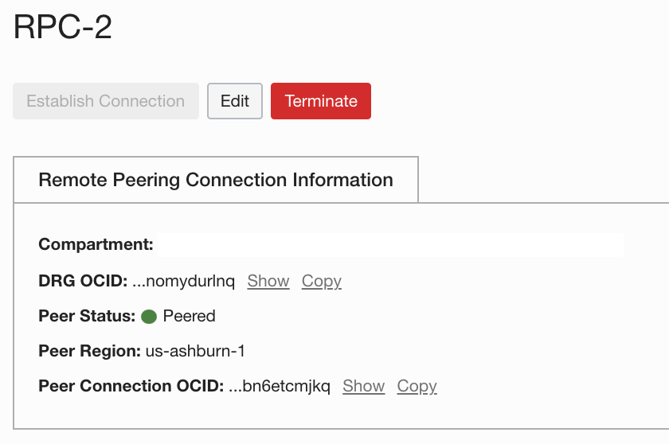Image resolution: width=669 pixels, height=444 pixels.
Task: Click the Peer Connection OCID field label
Action: pyautogui.click(x=131, y=386)
